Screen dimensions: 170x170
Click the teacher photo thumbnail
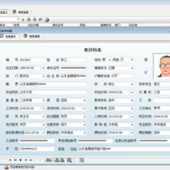click(161, 66)
